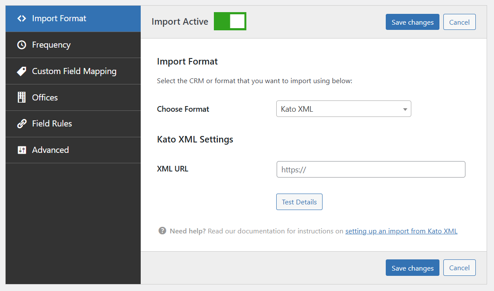This screenshot has height=291, width=494.
Task: Select the Advanced tab label
Action: (50, 150)
